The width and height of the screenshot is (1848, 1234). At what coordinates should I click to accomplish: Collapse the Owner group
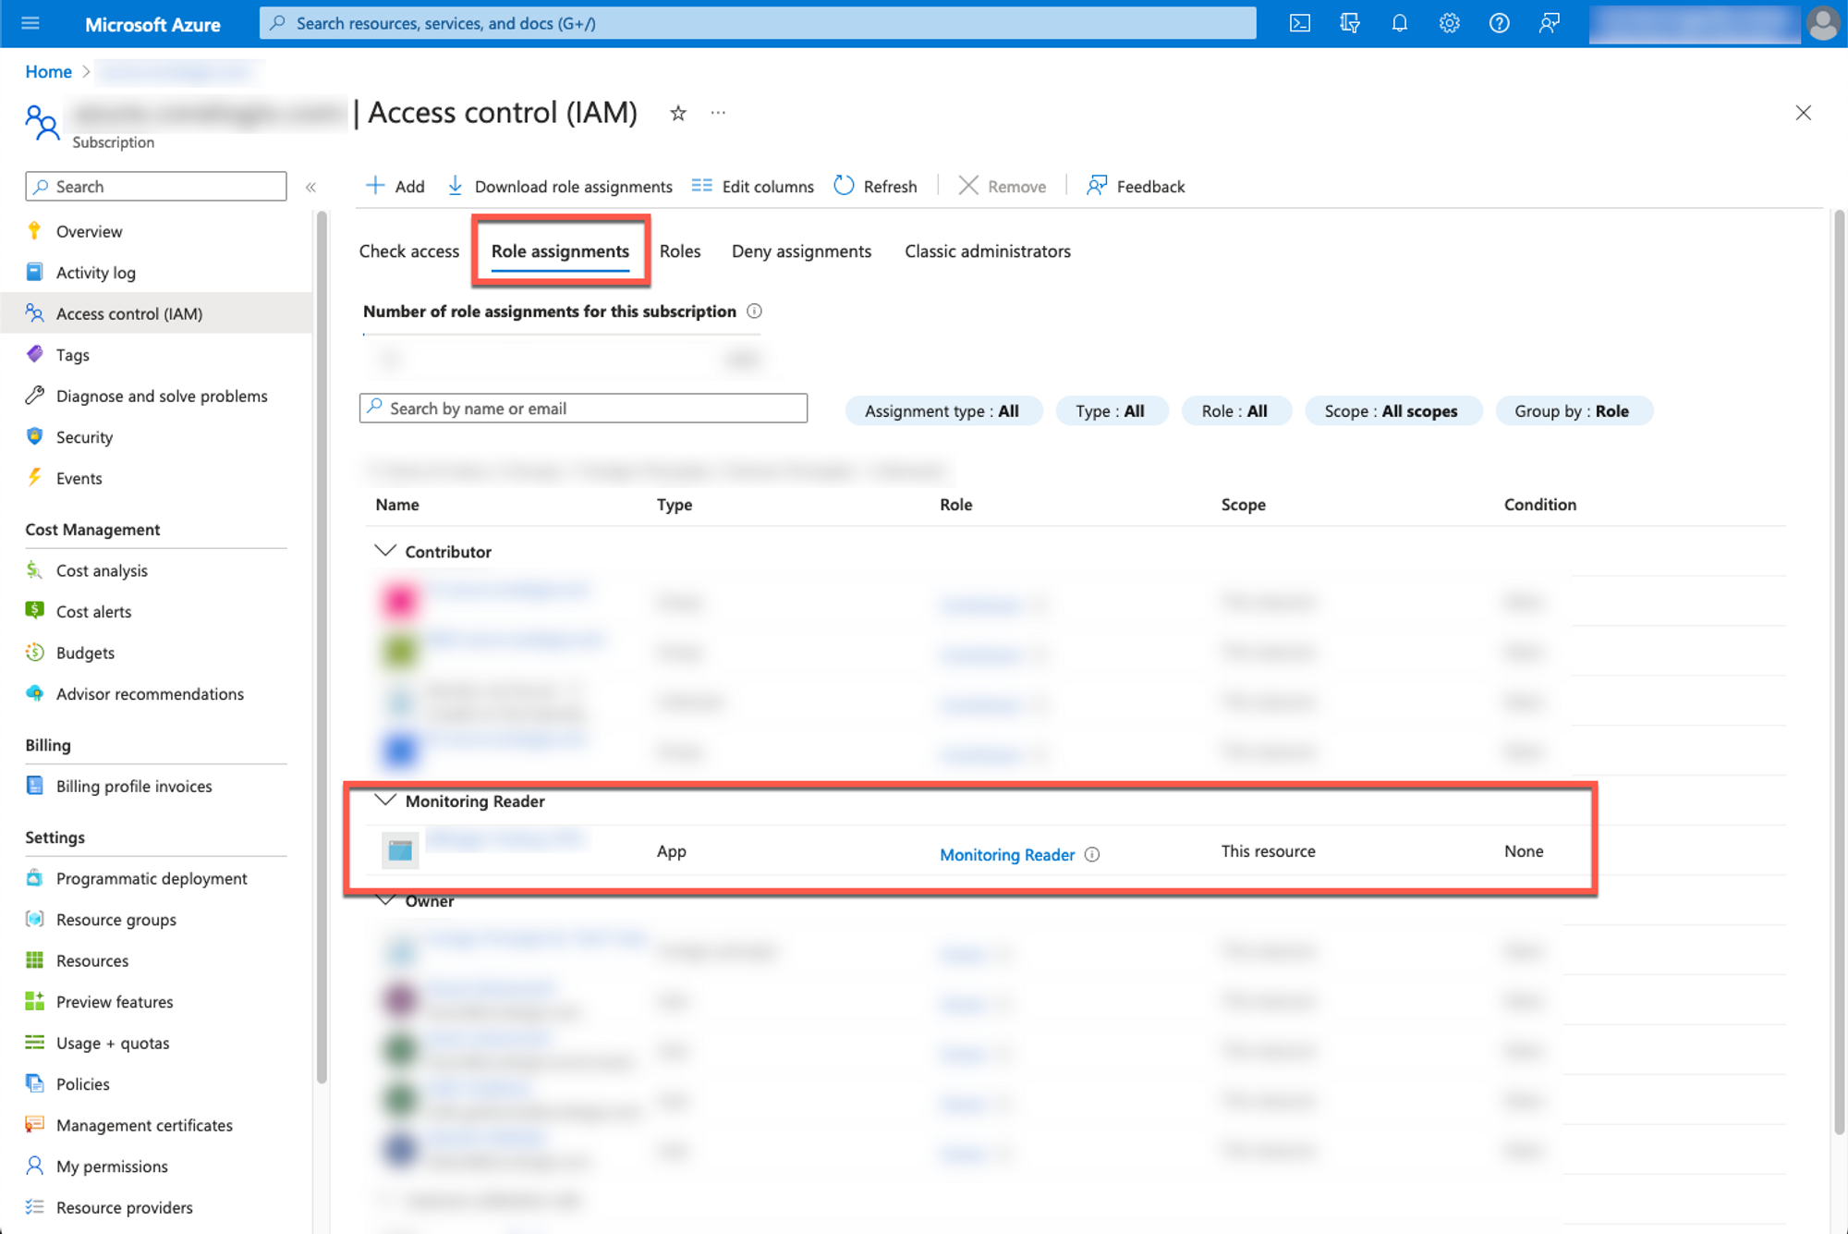pyautogui.click(x=385, y=900)
